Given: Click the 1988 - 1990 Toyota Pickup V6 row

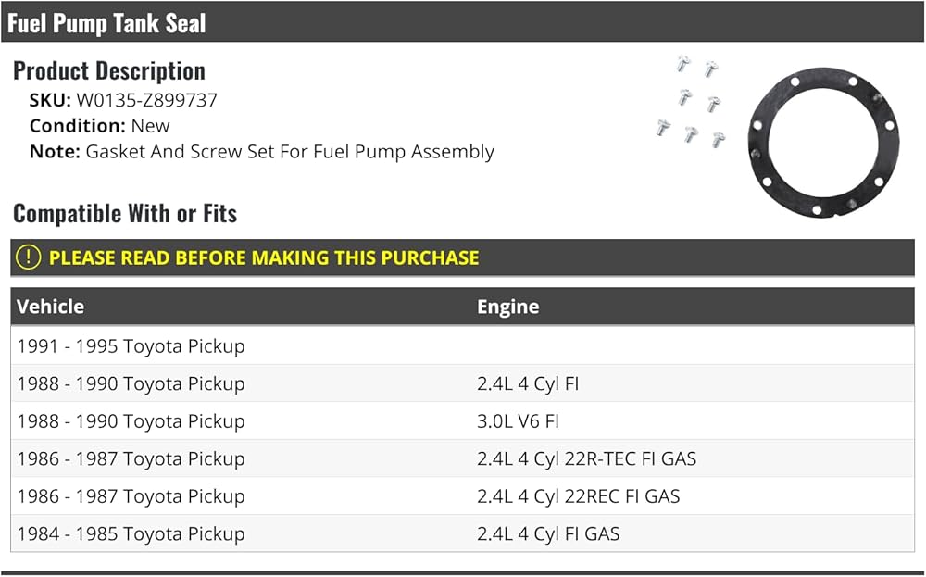Looking at the screenshot, I should tap(131, 421).
